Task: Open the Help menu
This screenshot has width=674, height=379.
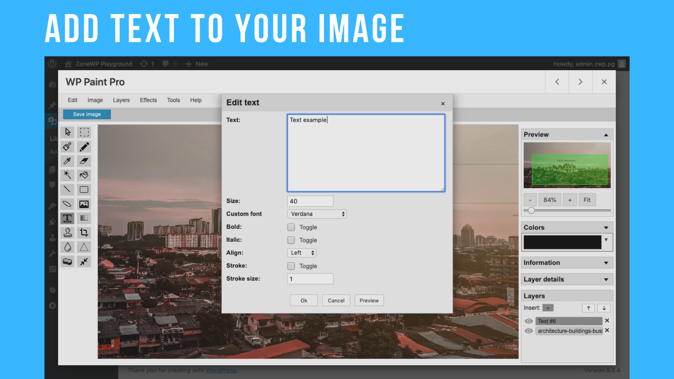Action: [x=196, y=100]
